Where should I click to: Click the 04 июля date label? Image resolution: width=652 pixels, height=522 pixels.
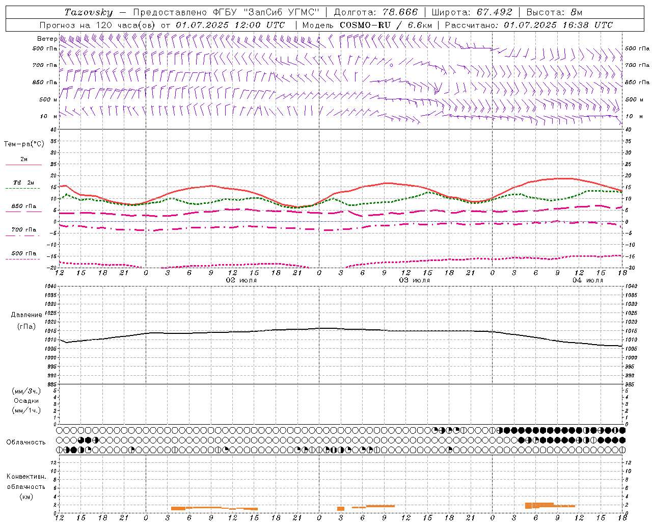(588, 280)
